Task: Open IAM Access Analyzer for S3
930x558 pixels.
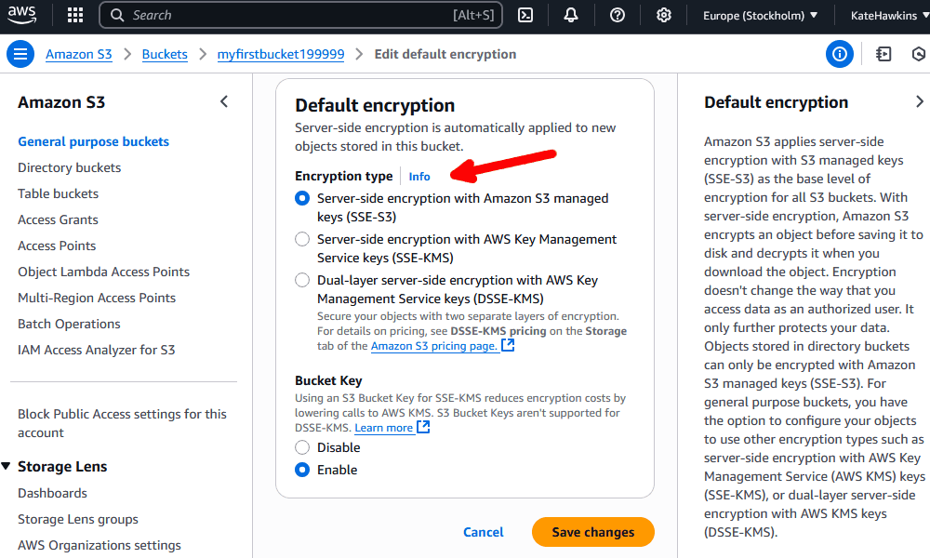Action: [x=96, y=351]
